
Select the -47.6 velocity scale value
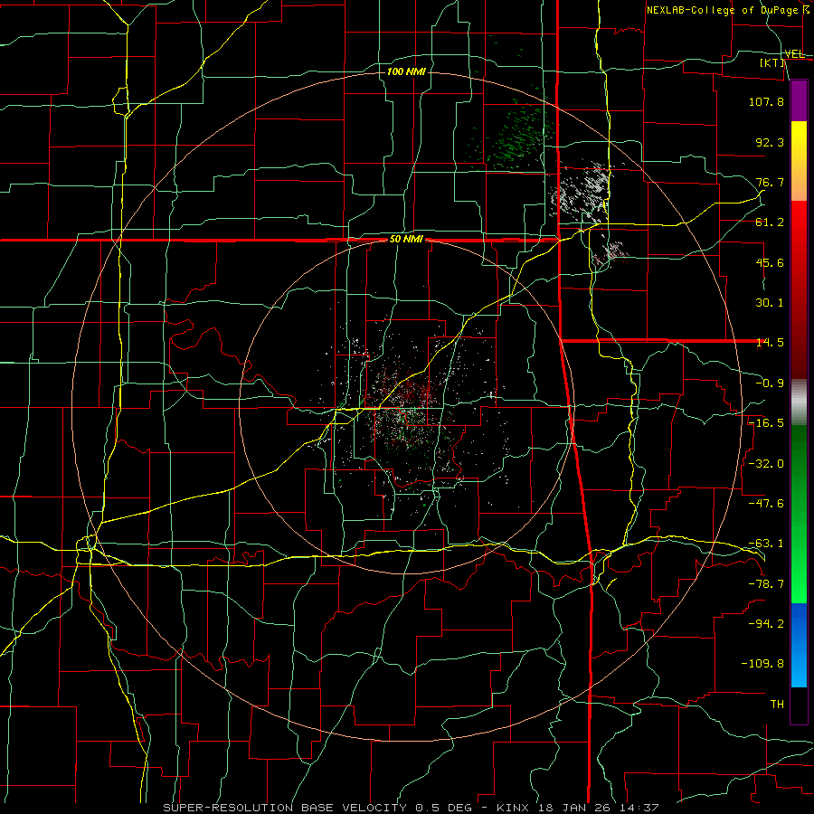pyautogui.click(x=766, y=504)
